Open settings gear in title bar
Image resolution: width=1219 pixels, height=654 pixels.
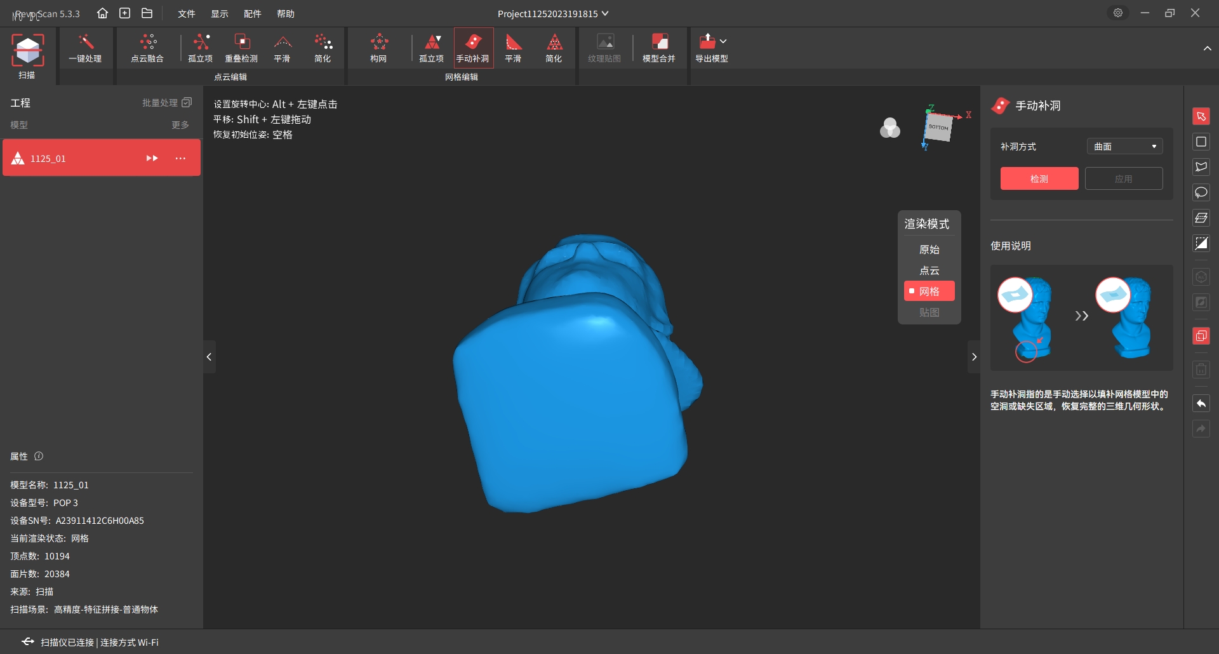[1118, 13]
